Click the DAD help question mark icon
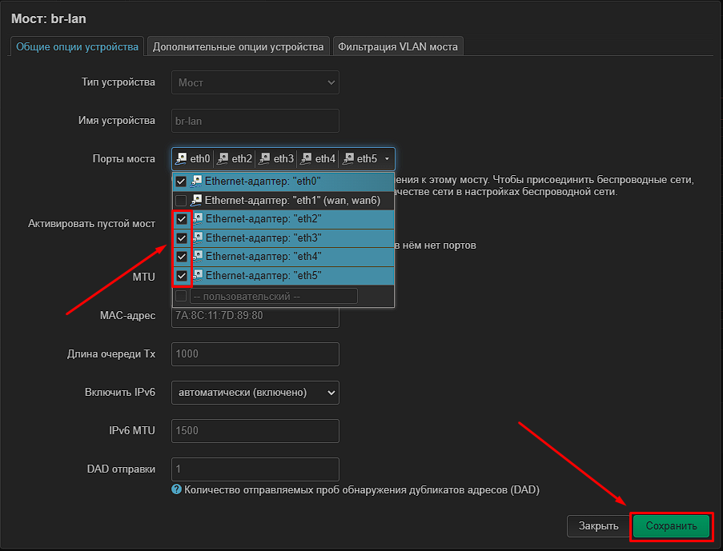723x551 pixels. (176, 489)
